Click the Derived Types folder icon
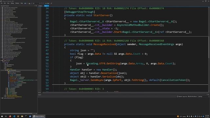Screen dimensions: 210x118 pos(9,73)
